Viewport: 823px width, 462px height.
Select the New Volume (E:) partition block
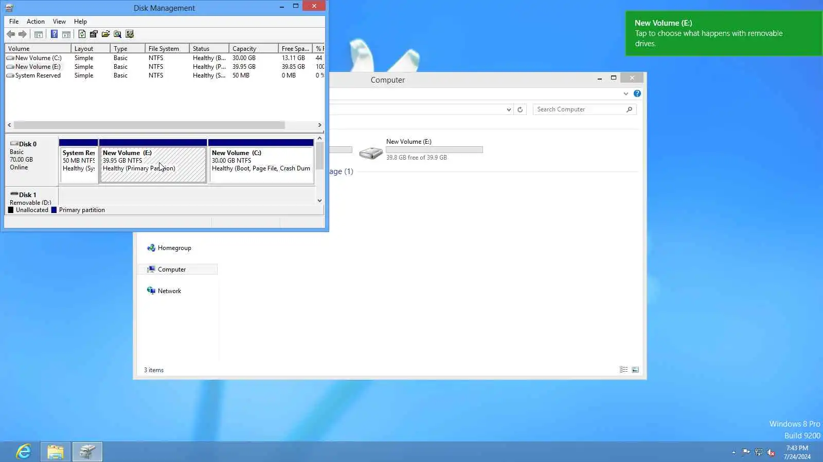click(x=153, y=161)
